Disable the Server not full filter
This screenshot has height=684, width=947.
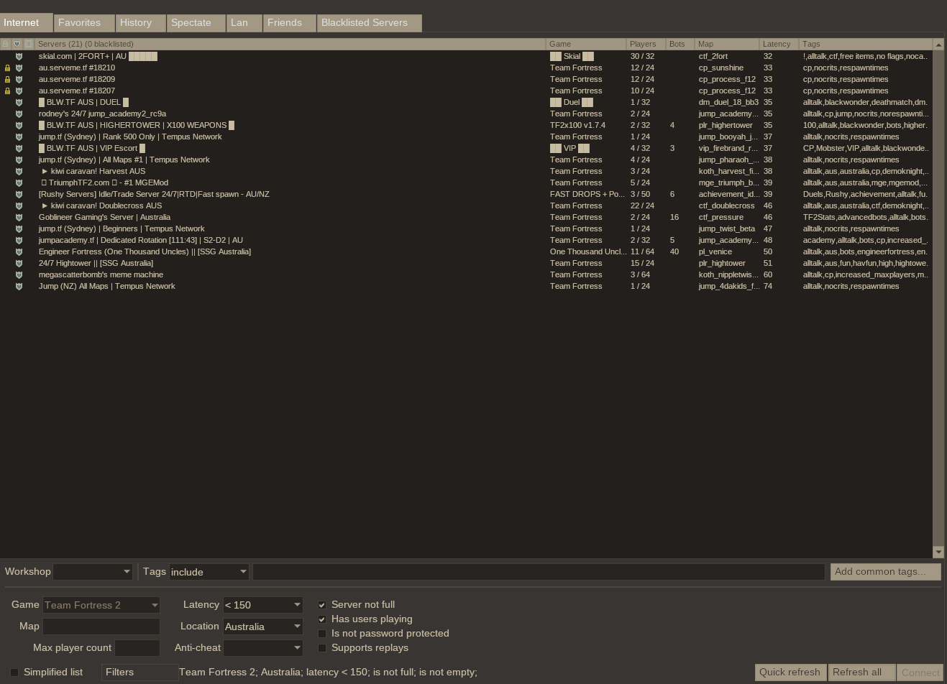coord(322,605)
